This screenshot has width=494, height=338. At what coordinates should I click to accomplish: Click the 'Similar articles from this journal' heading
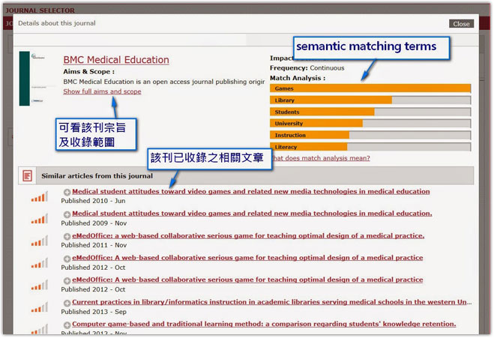coord(97,176)
